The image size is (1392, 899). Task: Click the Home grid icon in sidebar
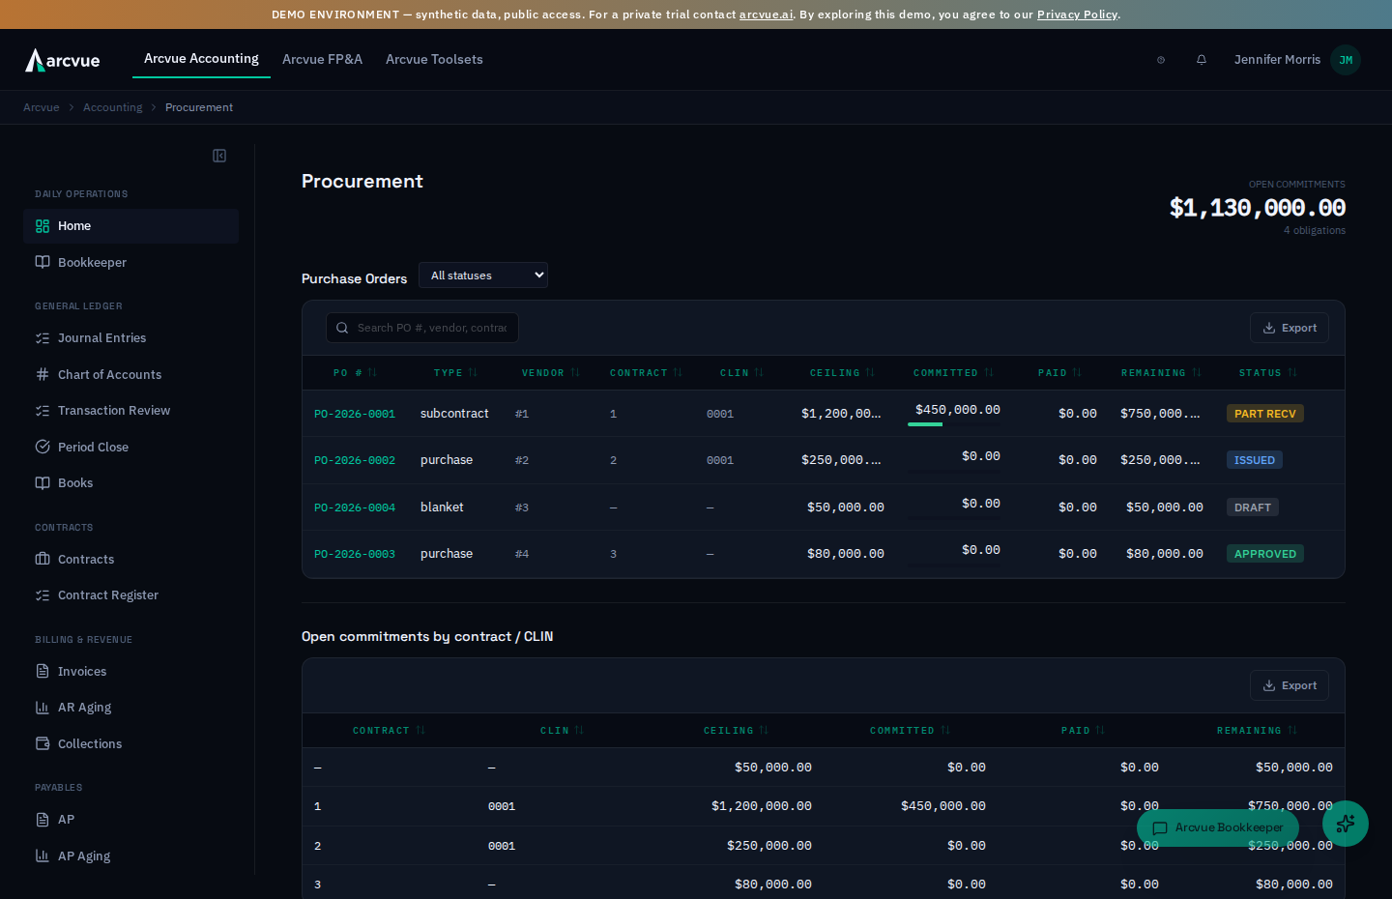43,226
